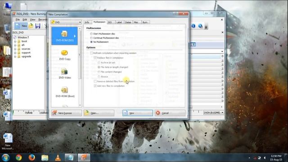Select DVD Copy compilation type

[x=65, y=55]
